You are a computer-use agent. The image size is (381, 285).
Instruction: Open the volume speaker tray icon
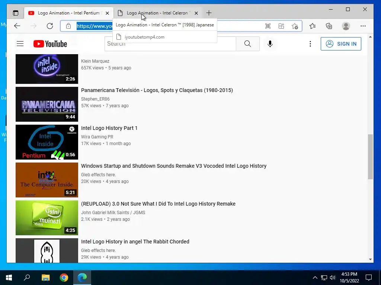point(333,278)
